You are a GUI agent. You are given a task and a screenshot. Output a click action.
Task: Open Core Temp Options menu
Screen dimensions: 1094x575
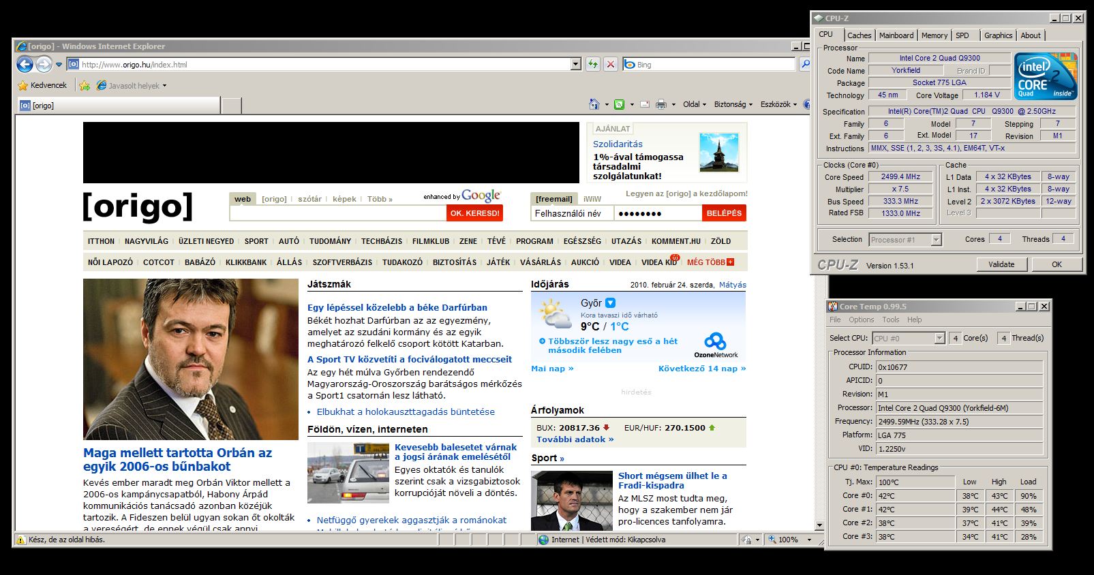click(861, 320)
